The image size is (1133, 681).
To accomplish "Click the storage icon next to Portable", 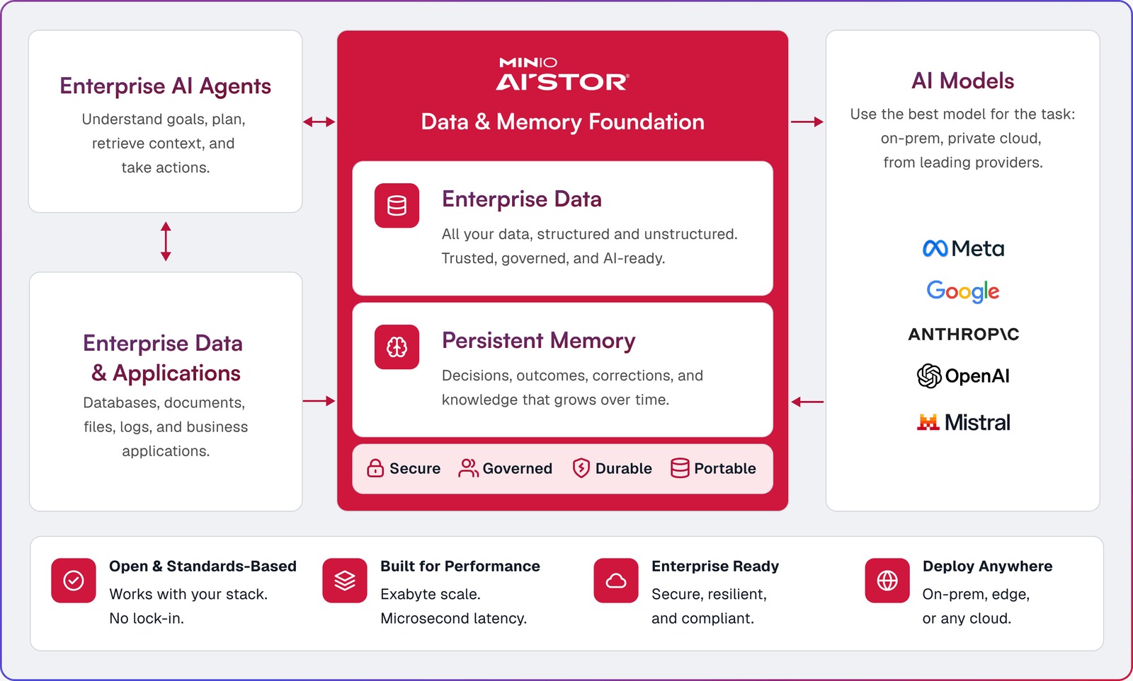I will (x=680, y=468).
